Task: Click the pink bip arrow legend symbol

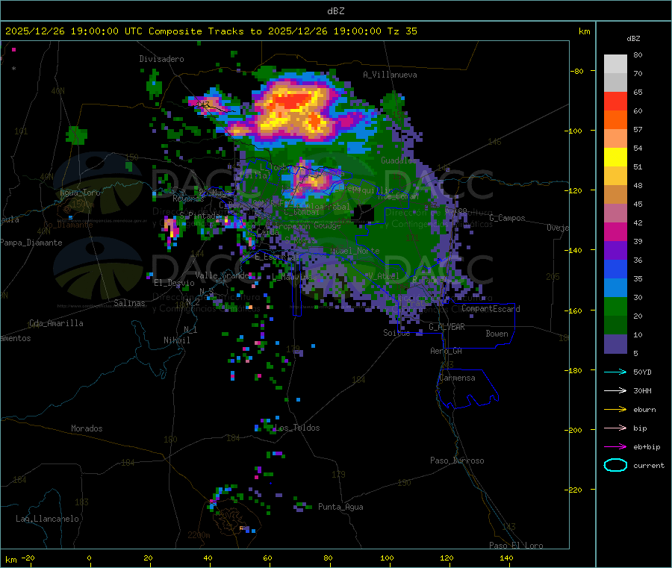Action: coord(615,428)
